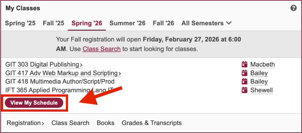Click the View My Schedule button

click(x=34, y=103)
